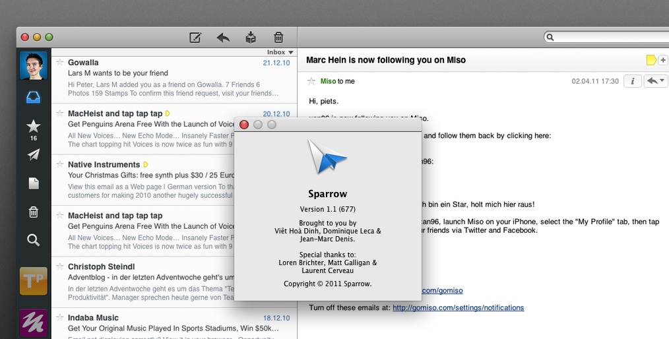Star the first MacHeist message dated 20.12.10

click(x=60, y=113)
